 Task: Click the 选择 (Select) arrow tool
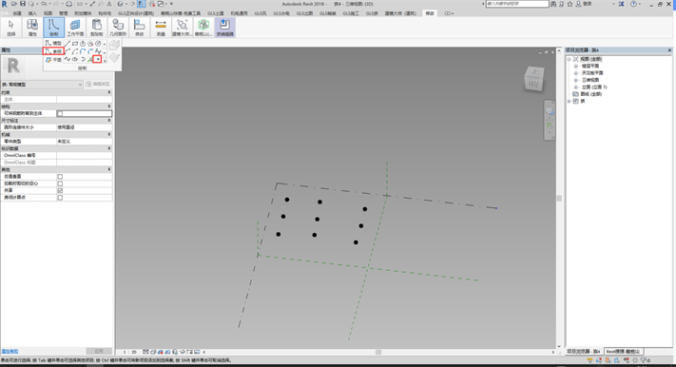pyautogui.click(x=11, y=28)
